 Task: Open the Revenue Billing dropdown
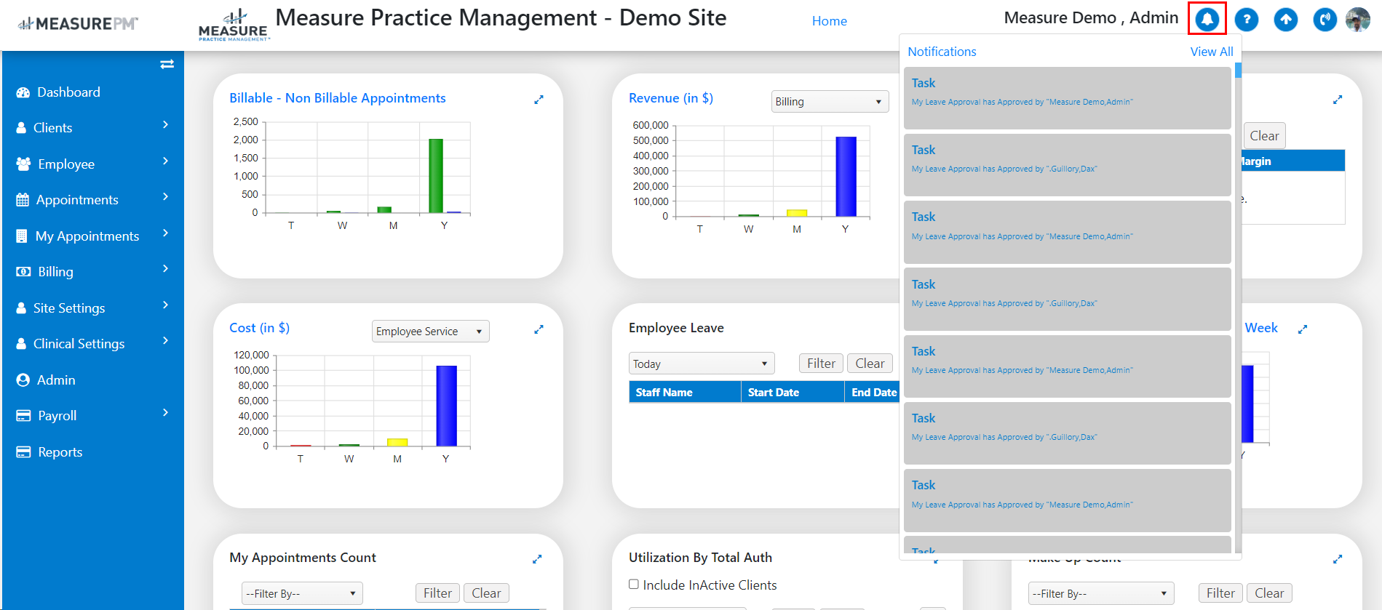pyautogui.click(x=830, y=102)
